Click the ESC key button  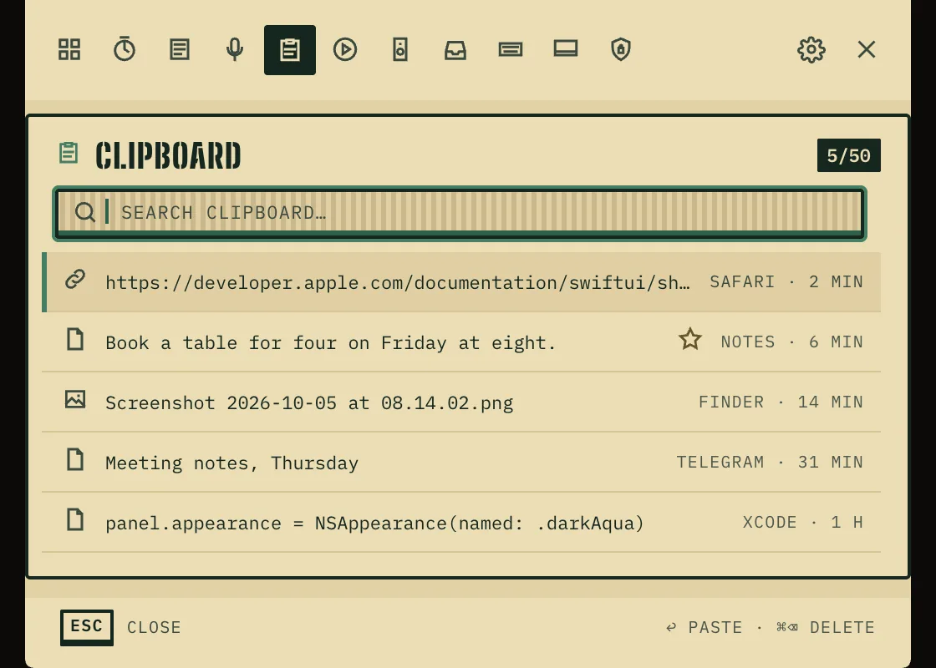pos(87,627)
